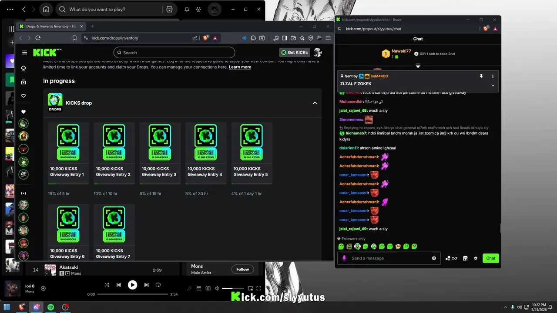557x313 pixels.
Task: Go to Spotify Home button
Action: 46,9
